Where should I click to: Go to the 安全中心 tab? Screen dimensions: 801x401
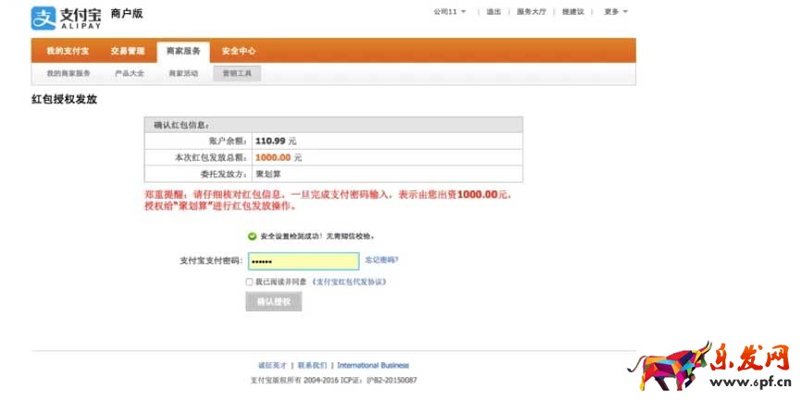pyautogui.click(x=239, y=51)
